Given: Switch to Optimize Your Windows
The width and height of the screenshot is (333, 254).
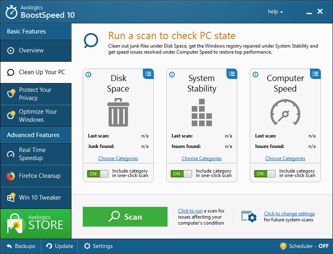Looking at the screenshot, I should click(36, 116).
